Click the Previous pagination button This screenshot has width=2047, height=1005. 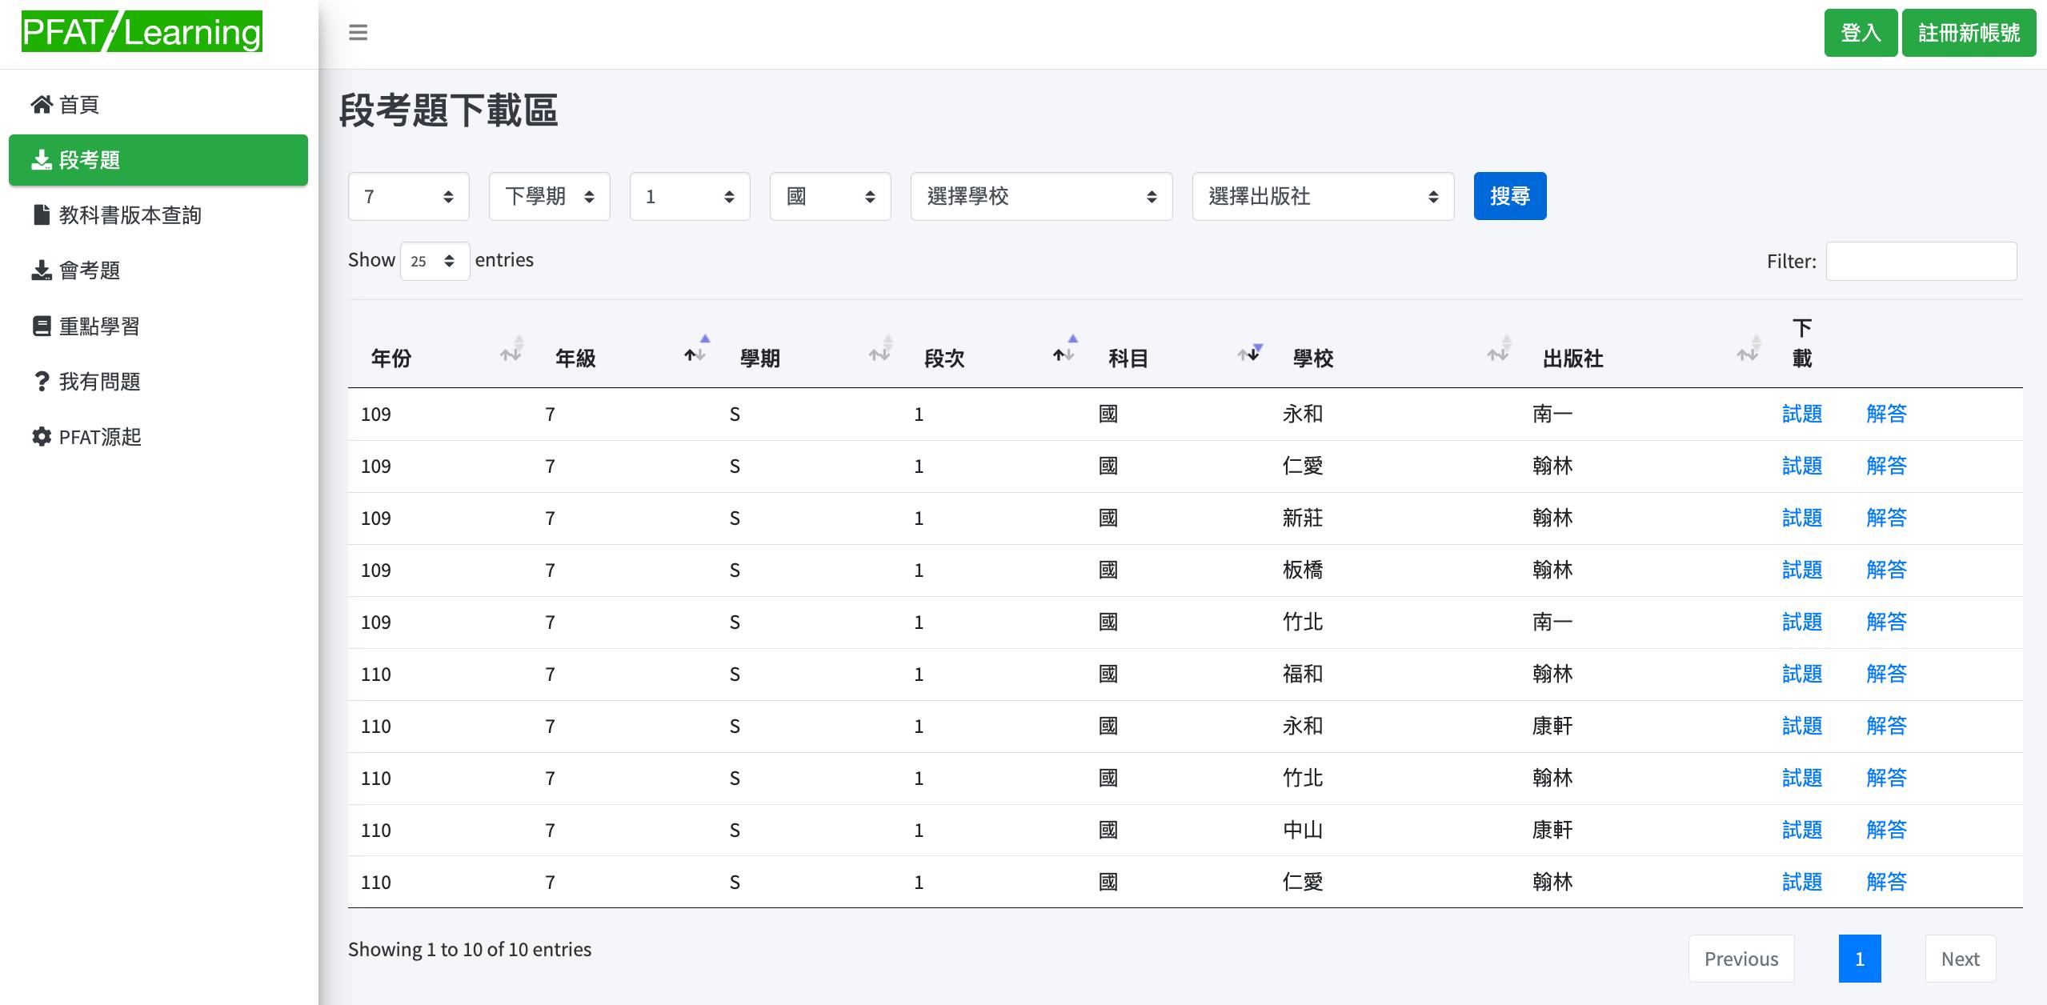pyautogui.click(x=1741, y=959)
